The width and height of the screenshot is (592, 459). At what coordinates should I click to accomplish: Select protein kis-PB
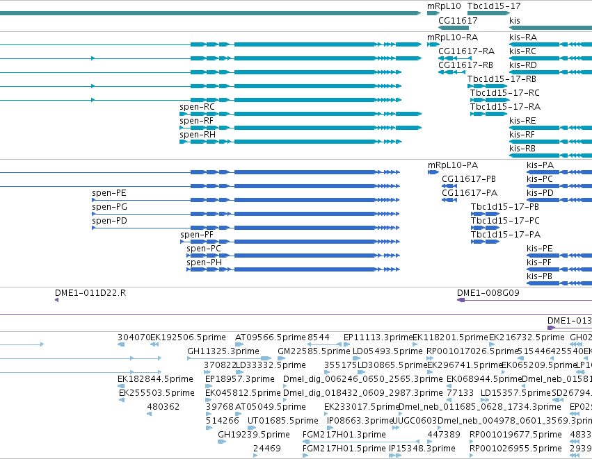(x=539, y=277)
